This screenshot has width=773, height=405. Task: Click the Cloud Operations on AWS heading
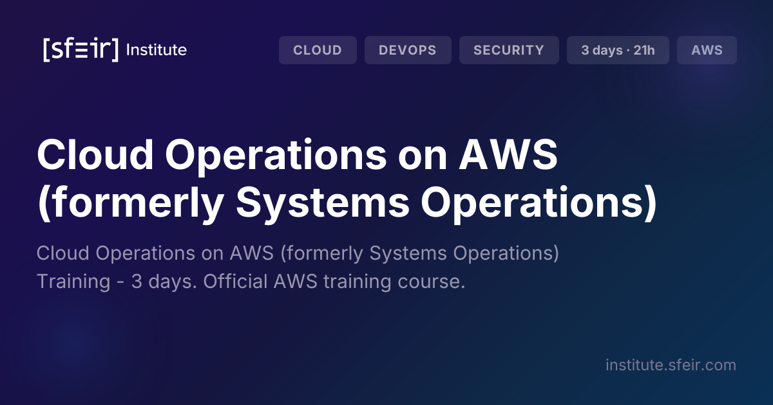347,179
